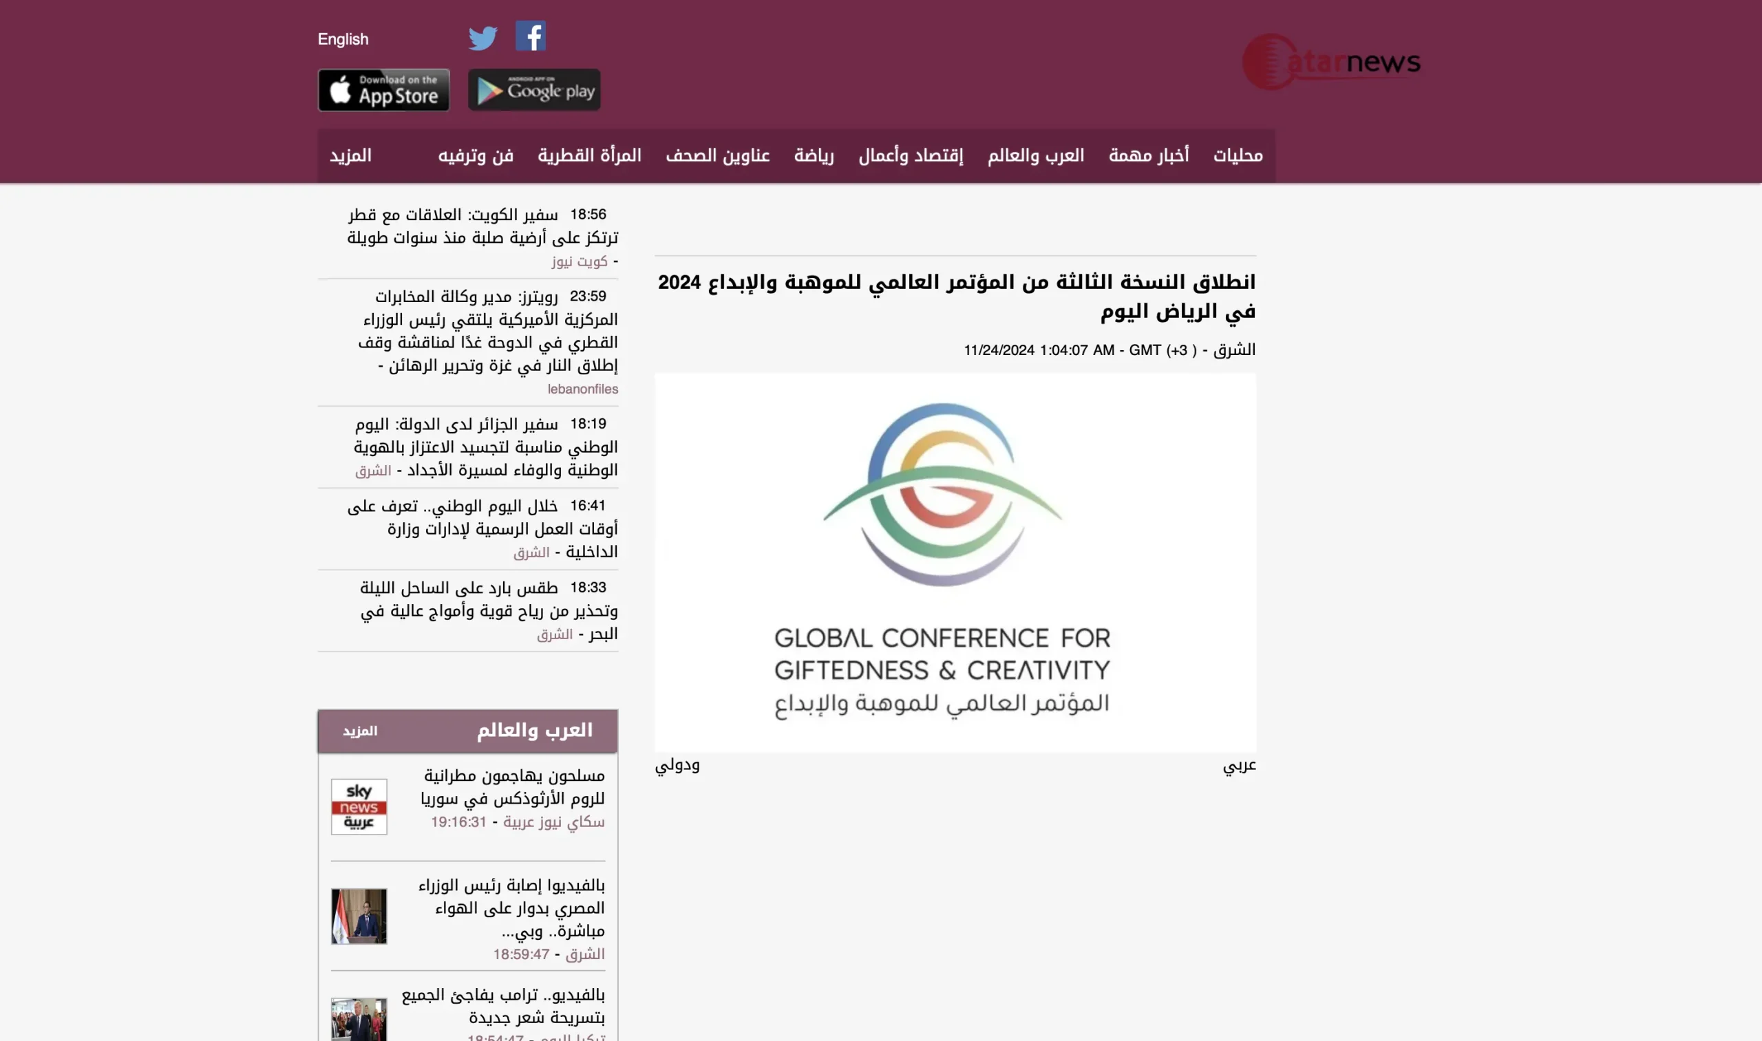Switch site language to English
Screen dimensions: 1762x1041
(343, 39)
